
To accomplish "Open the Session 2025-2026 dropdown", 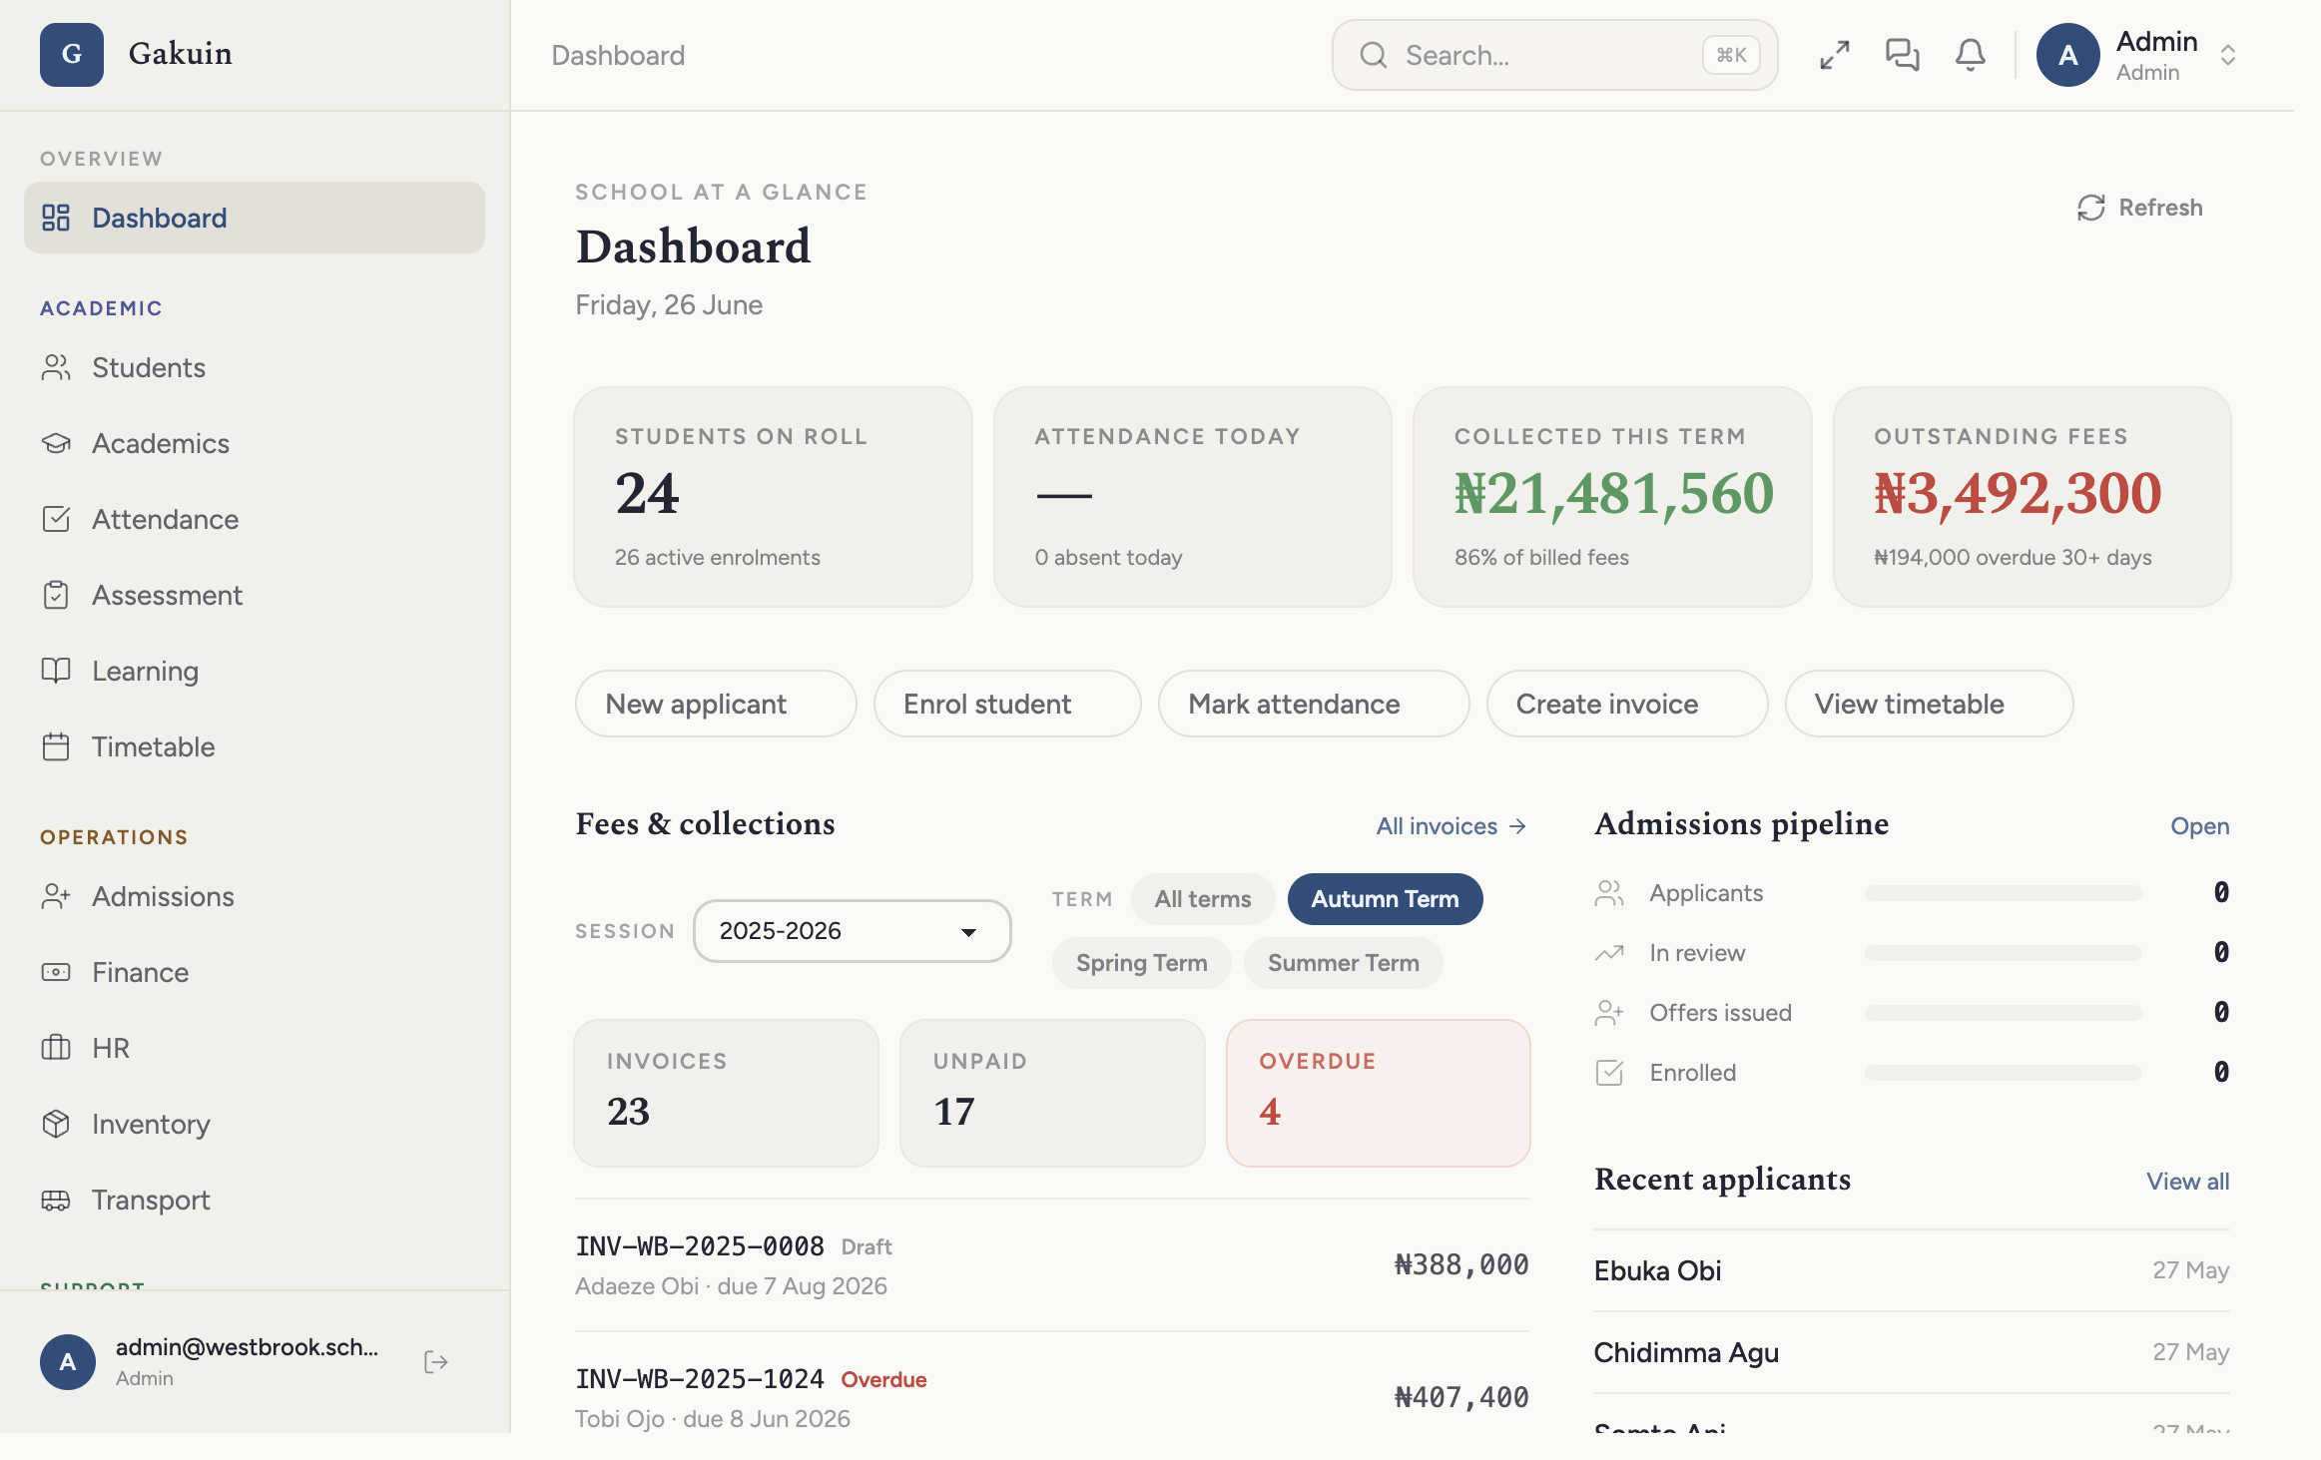I will (x=852, y=931).
